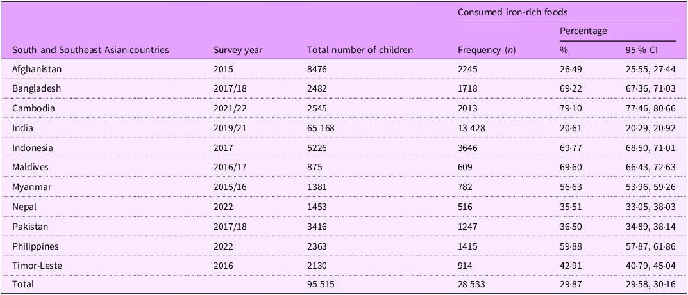Click India's total children value 65 168
This screenshot has width=688, height=295.
tap(324, 128)
